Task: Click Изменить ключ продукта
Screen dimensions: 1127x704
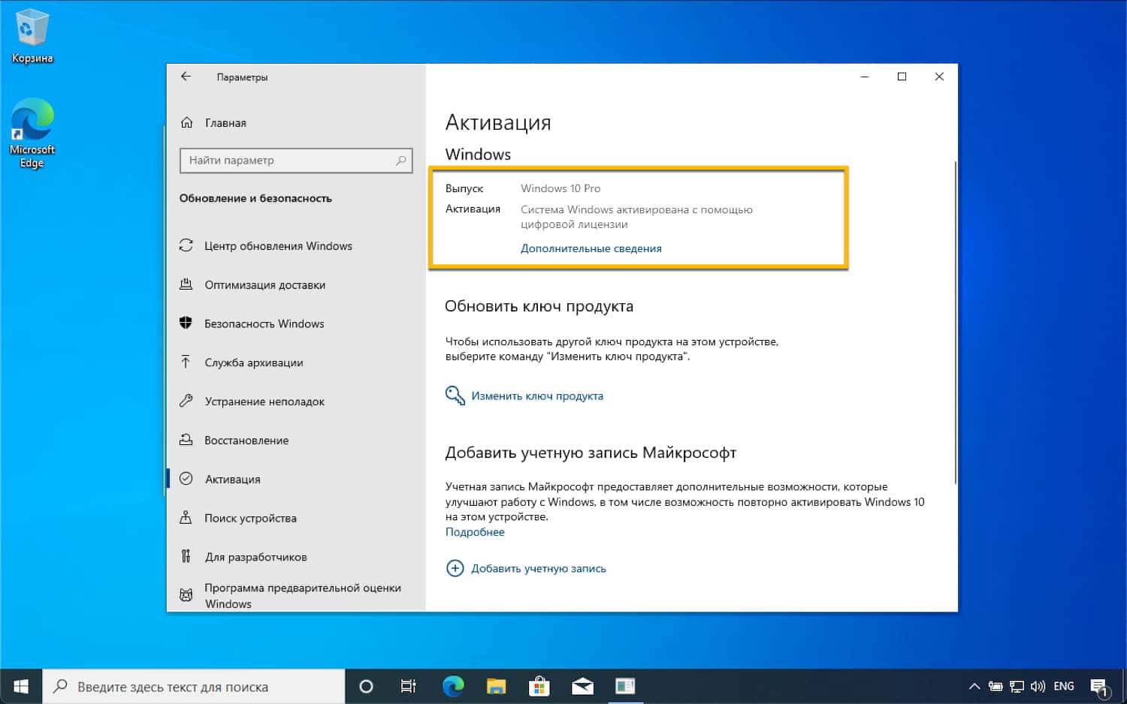Action: (x=536, y=396)
